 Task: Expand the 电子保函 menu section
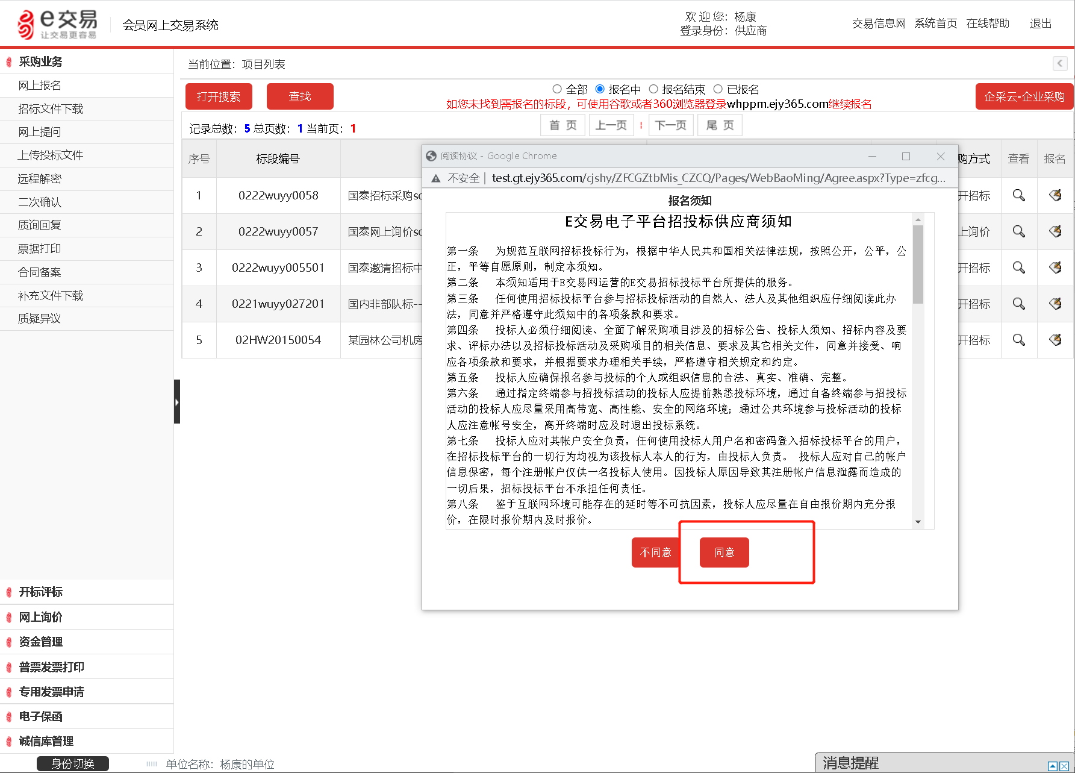point(87,716)
